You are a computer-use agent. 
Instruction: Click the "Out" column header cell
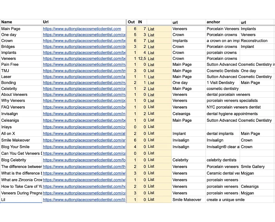pyautogui.click(x=131, y=22)
